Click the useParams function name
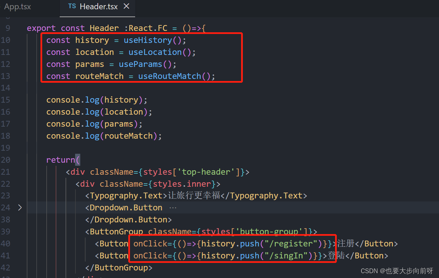 coord(140,64)
